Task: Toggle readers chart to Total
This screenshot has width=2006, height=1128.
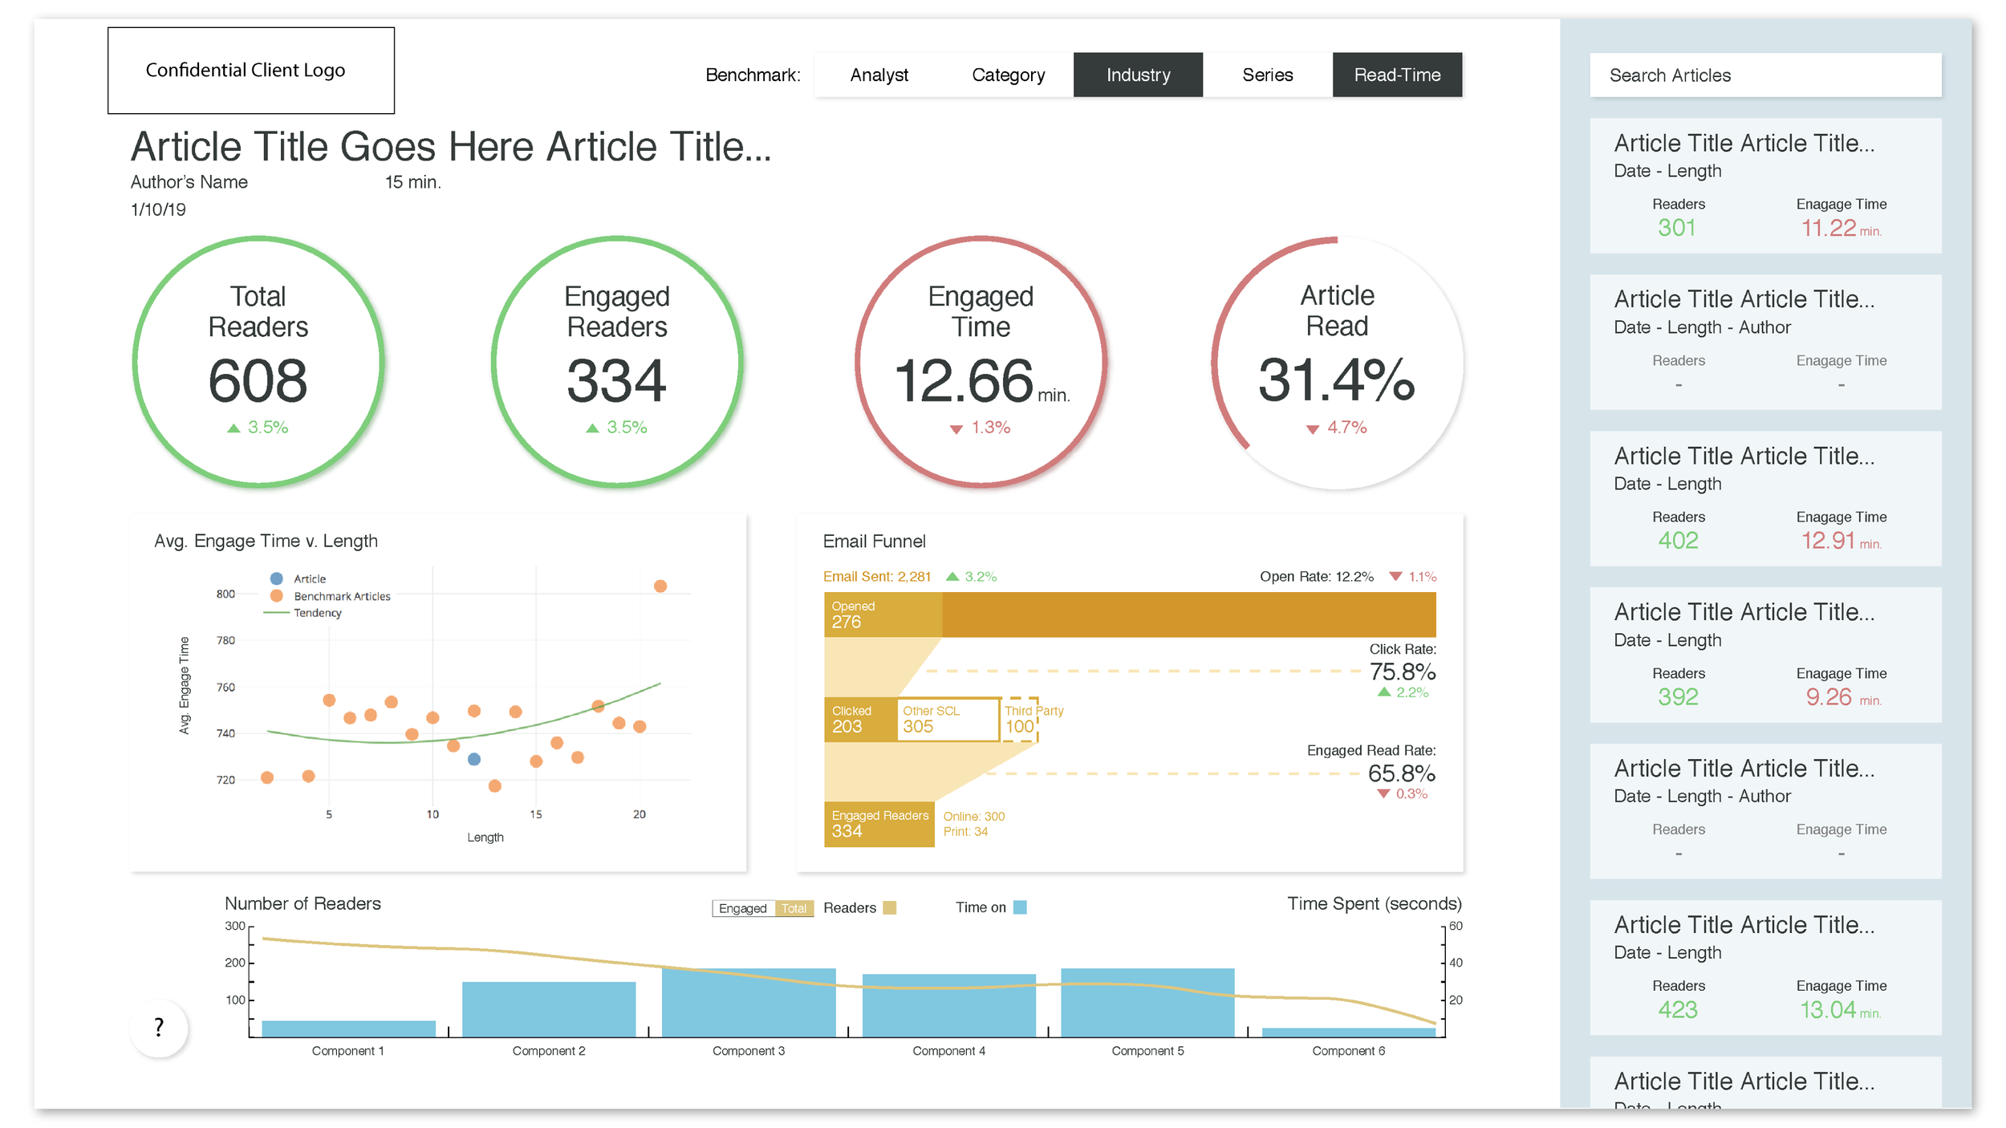Action: click(794, 908)
